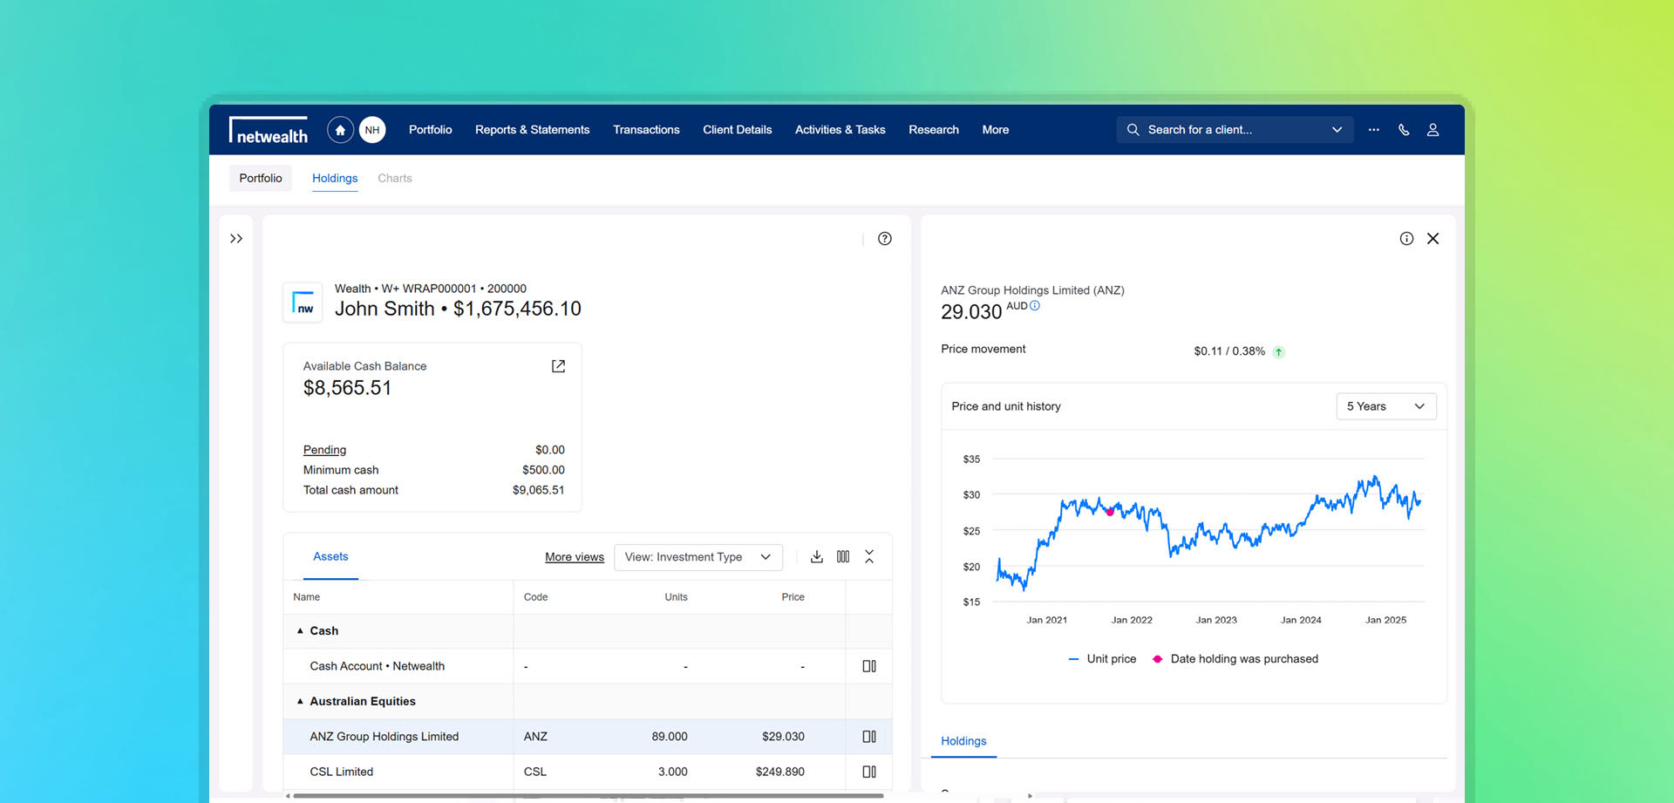Collapse the Cash group

pyautogui.click(x=300, y=631)
